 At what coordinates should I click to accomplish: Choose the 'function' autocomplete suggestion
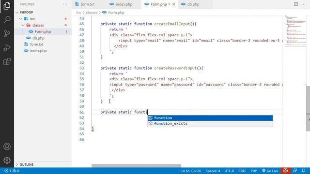point(210,118)
